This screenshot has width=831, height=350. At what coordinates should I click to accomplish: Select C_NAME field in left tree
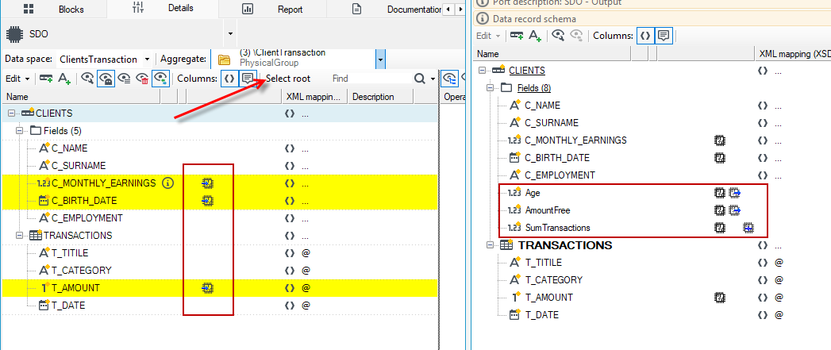click(69, 148)
